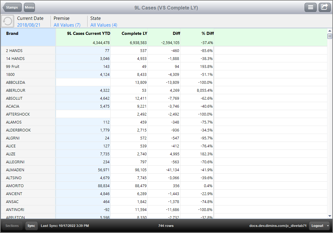Sort by Brand column header
The height and width of the screenshot is (233, 333).
coord(12,33)
